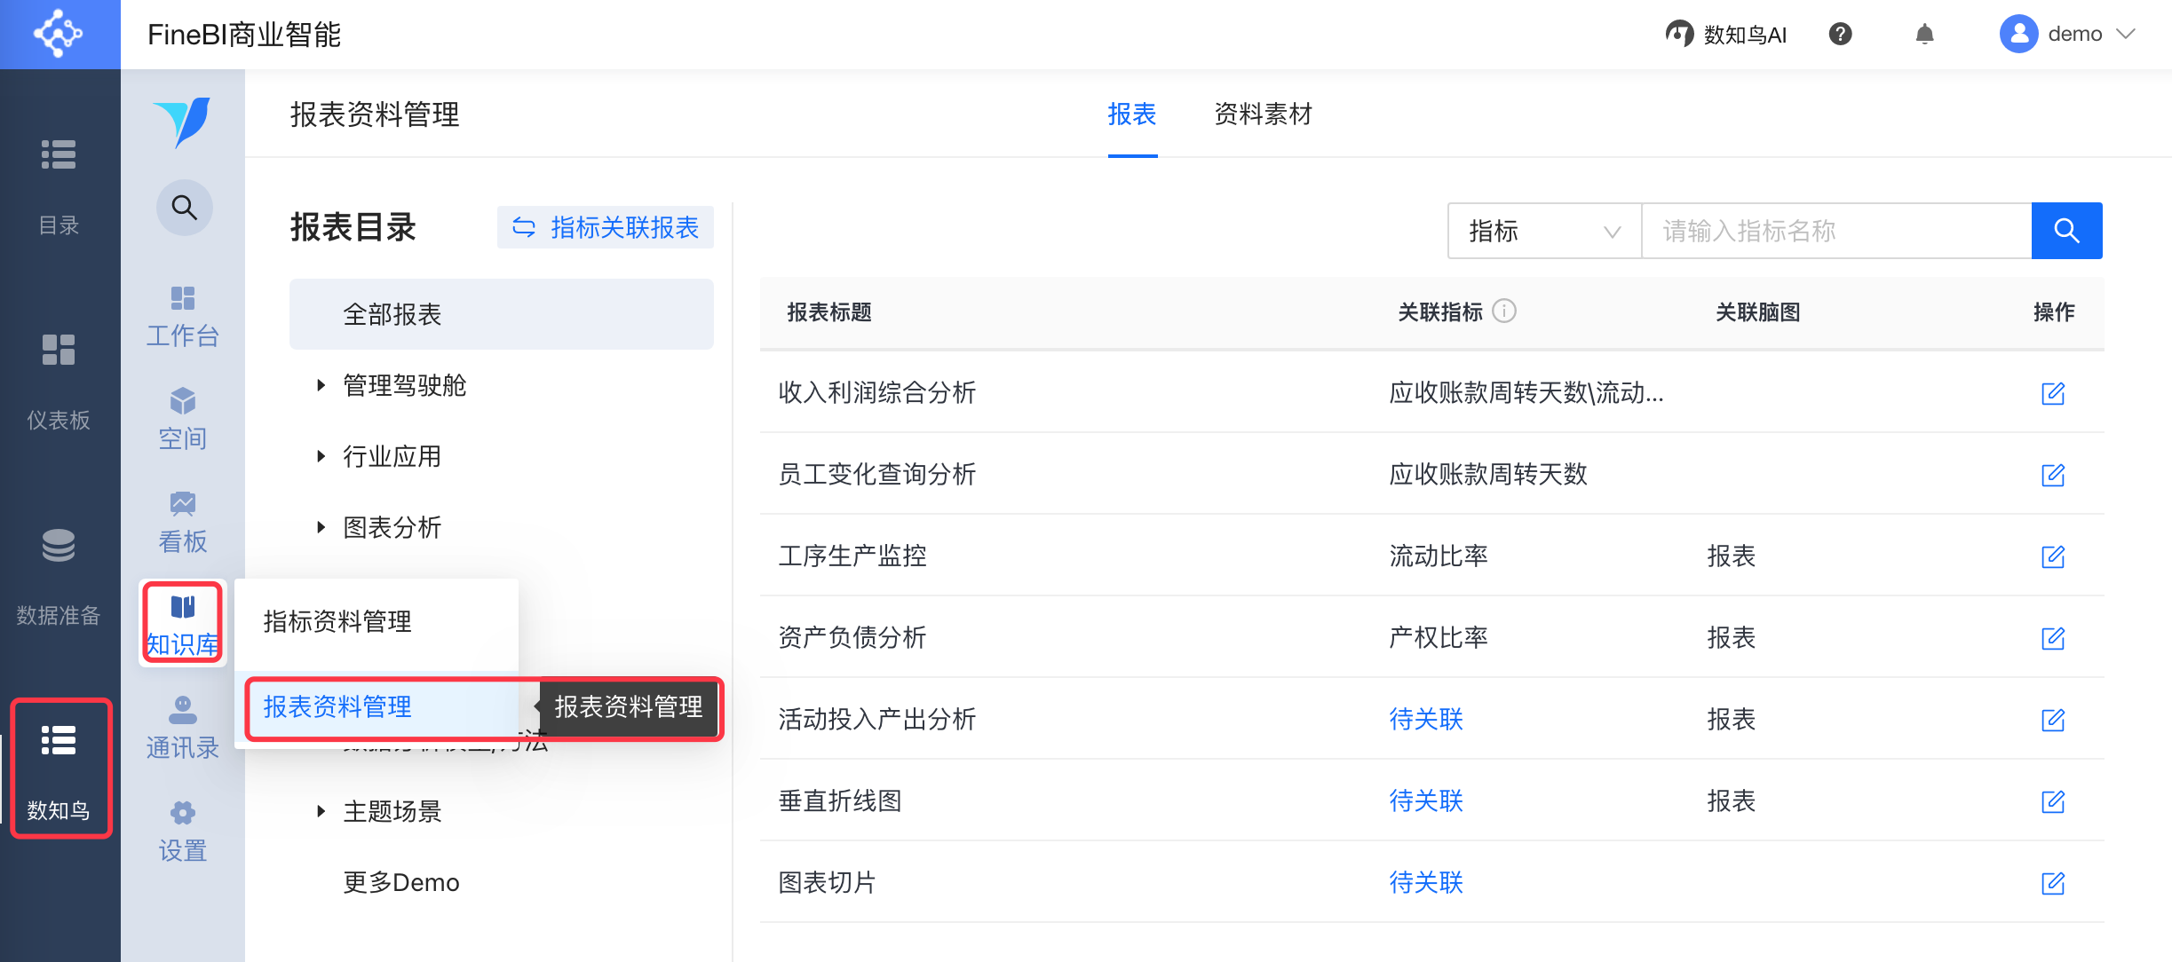Click 待关联 link for 活动投入产出分析
Viewport: 2172px width, 962px height.
(x=1425, y=719)
